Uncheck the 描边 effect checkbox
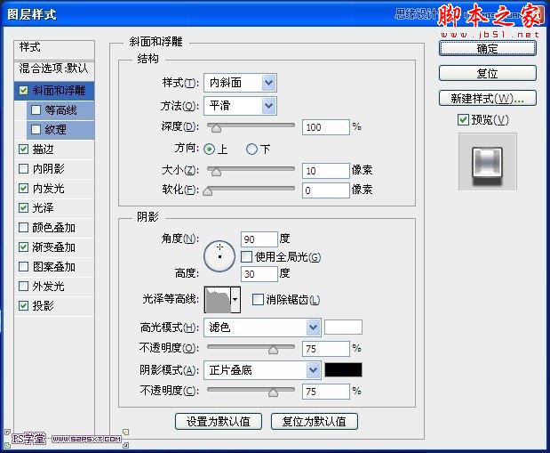The height and width of the screenshot is (453, 550). (23, 150)
